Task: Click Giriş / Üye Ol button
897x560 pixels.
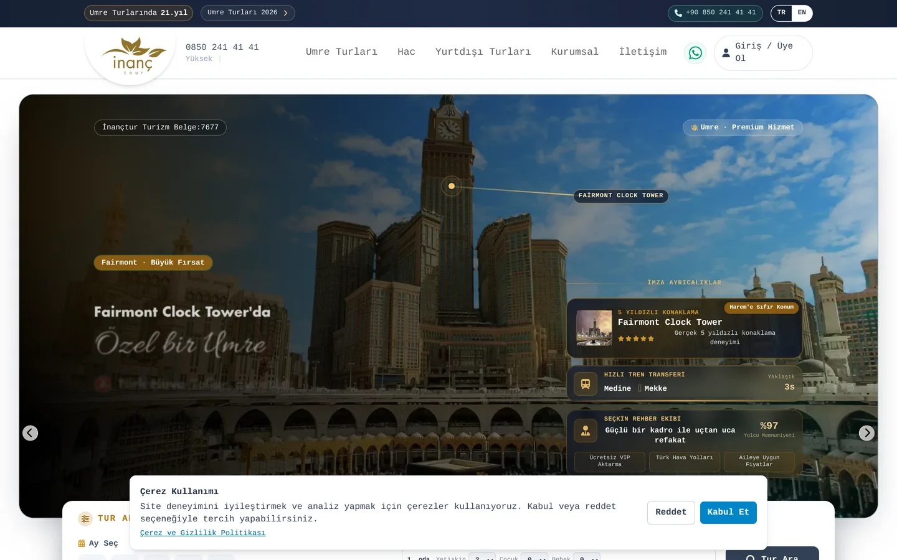Action: pyautogui.click(x=763, y=53)
